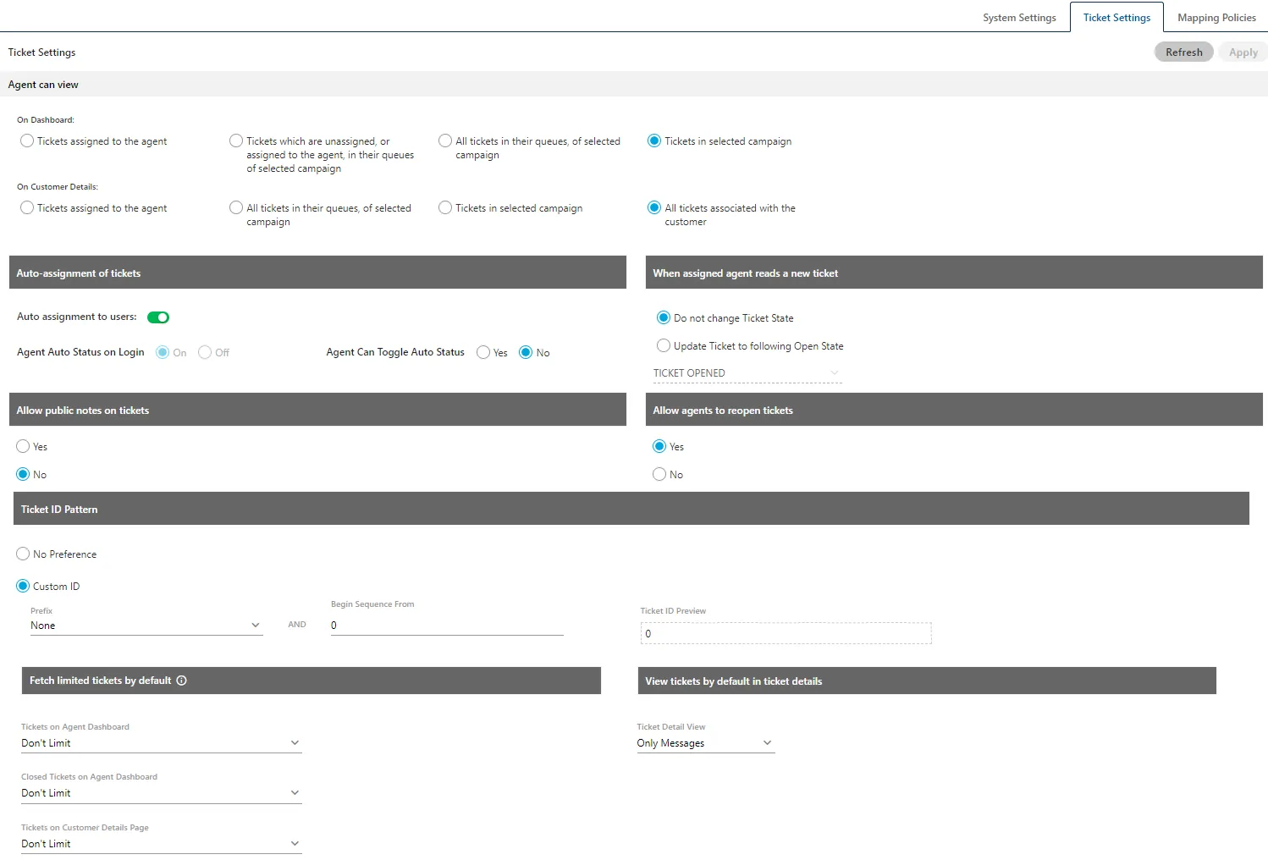Select Dashboard option Tickets assigned to the agent
This screenshot has width=1268, height=860.
click(27, 141)
